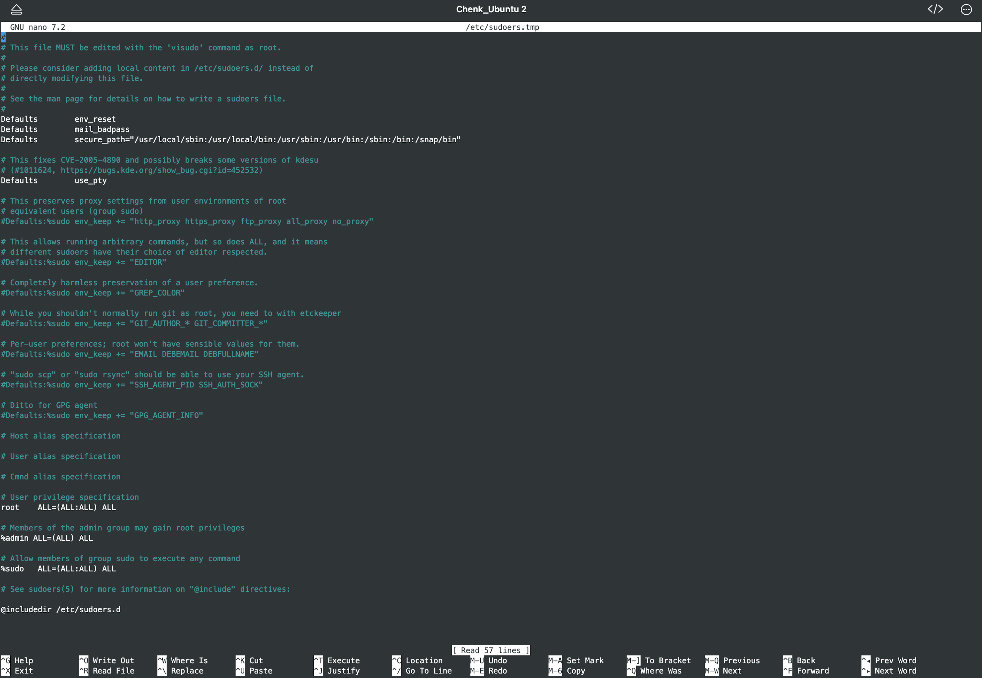Click the eject icon in title bar
The width and height of the screenshot is (982, 678).
coord(16,9)
